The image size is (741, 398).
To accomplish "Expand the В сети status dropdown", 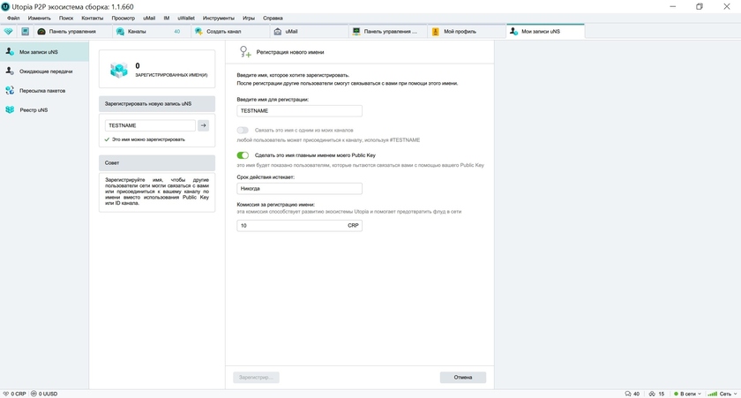I will point(690,393).
